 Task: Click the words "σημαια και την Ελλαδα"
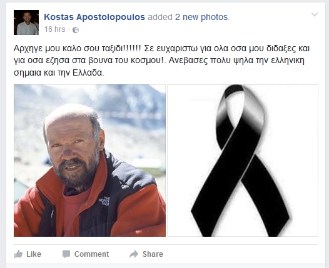click(59, 72)
